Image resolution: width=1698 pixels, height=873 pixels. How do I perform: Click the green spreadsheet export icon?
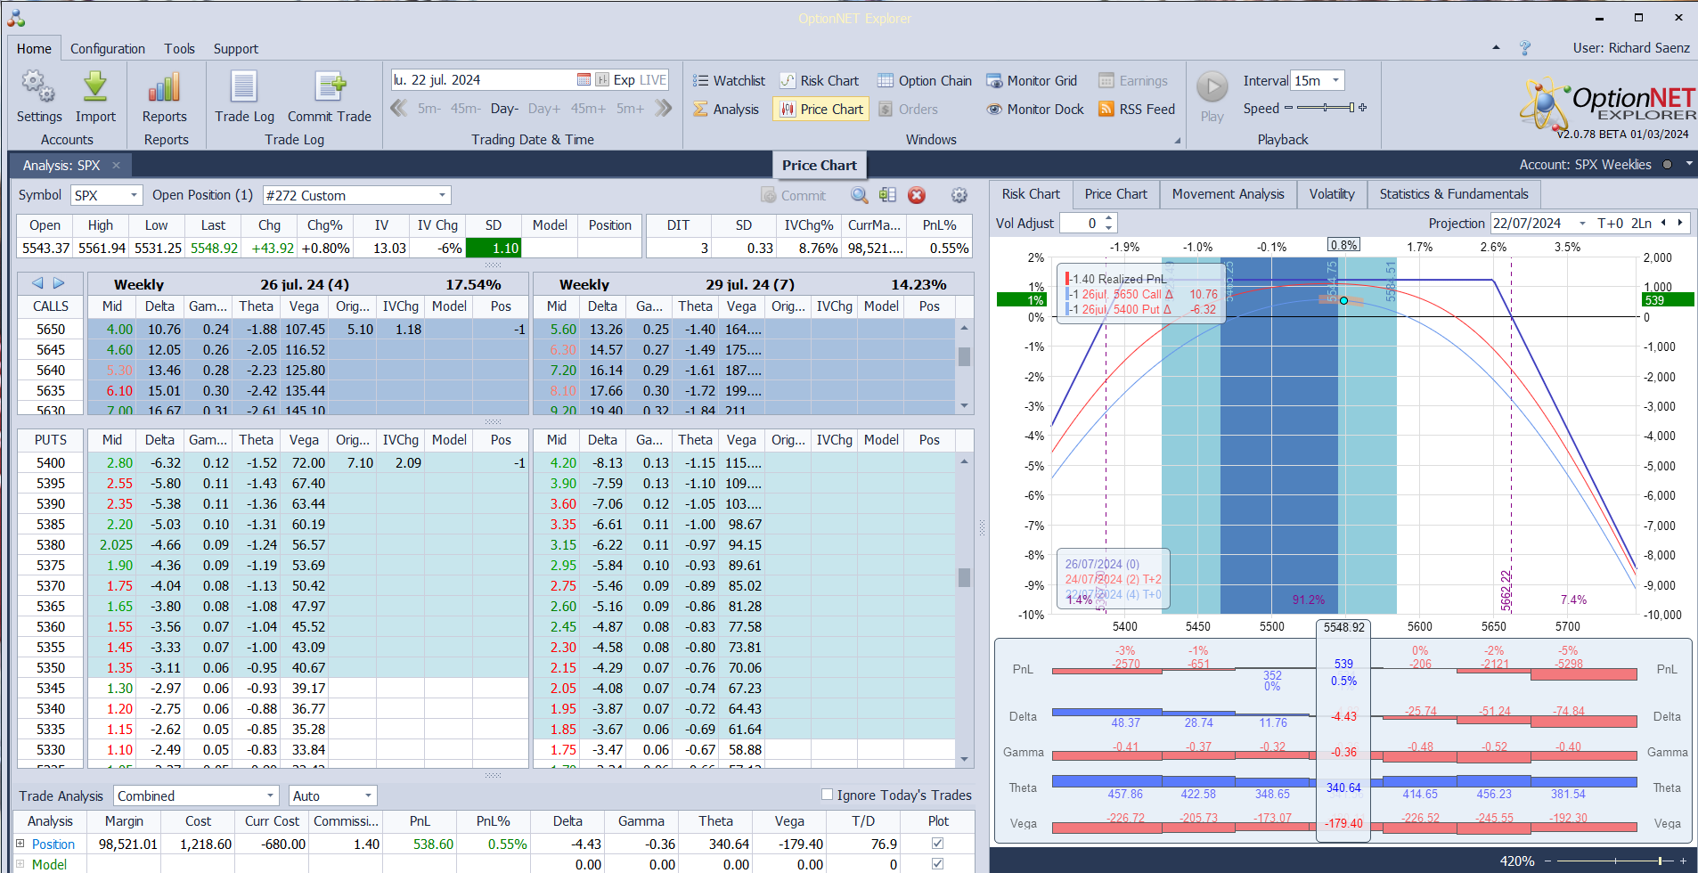coord(887,195)
